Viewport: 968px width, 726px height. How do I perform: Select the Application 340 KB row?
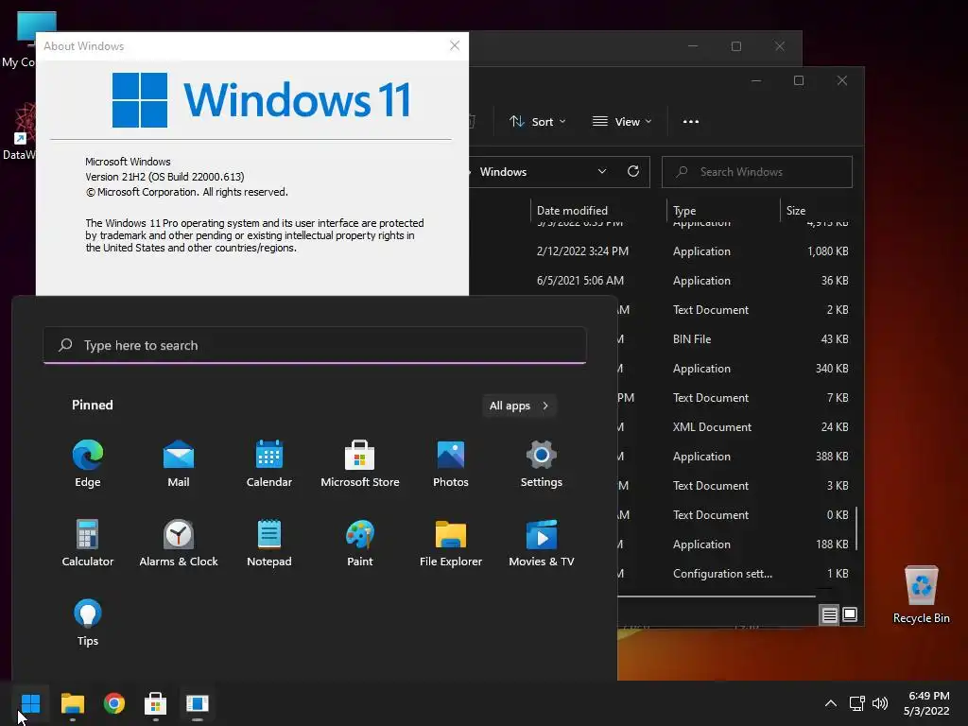tap(735, 369)
